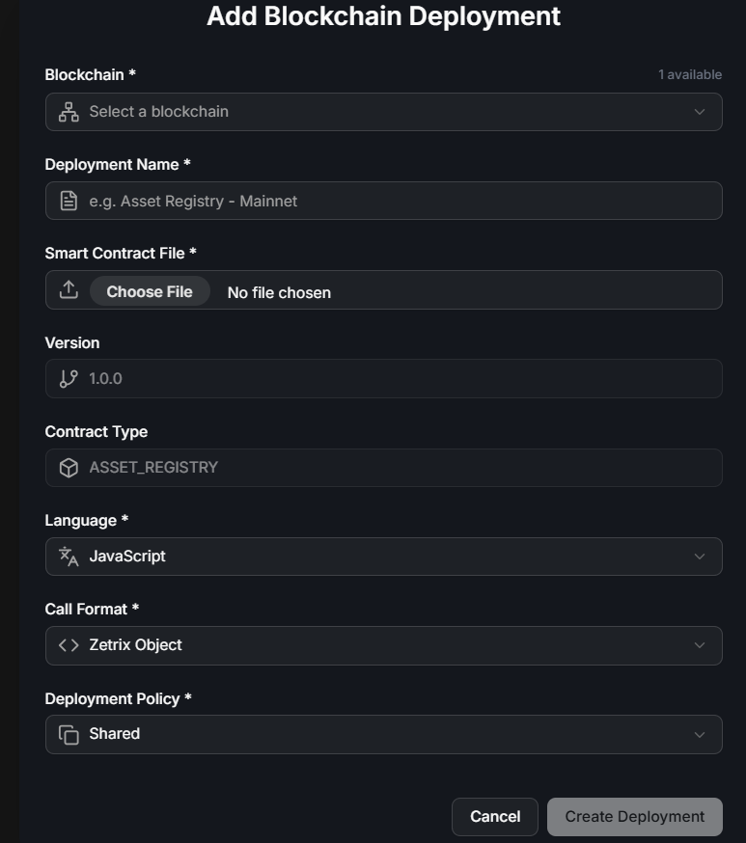Click the copy icon in Deployment Policy

69,734
